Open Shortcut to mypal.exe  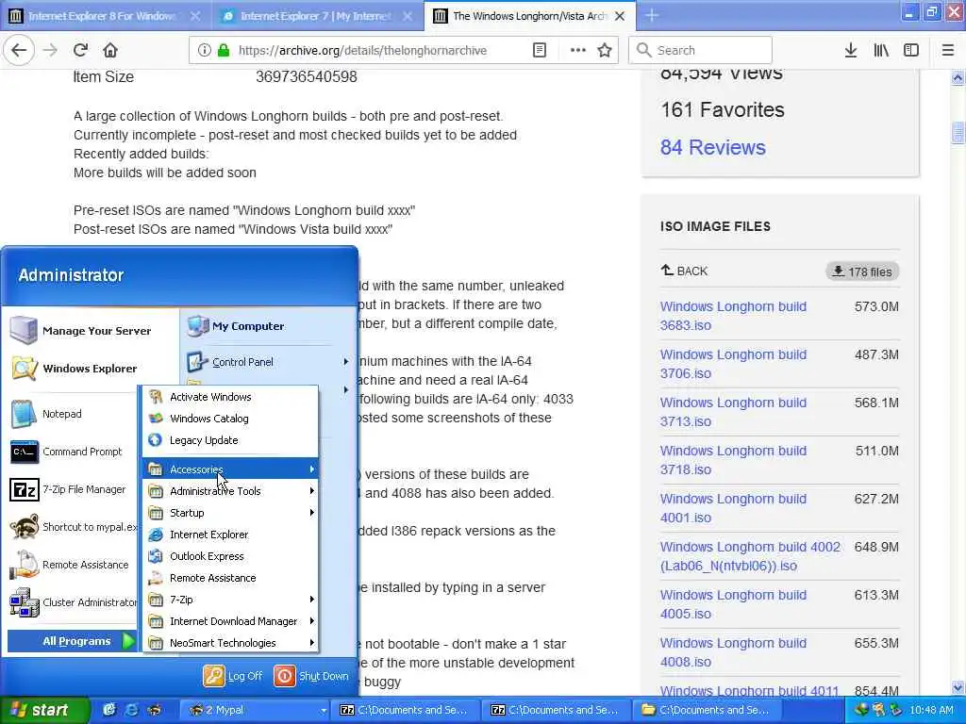[74, 527]
